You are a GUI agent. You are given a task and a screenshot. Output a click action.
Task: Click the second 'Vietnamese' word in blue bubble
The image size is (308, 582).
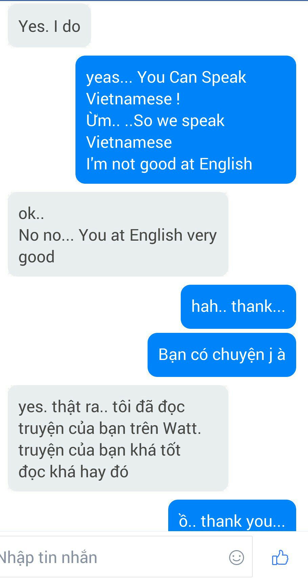[x=129, y=142]
